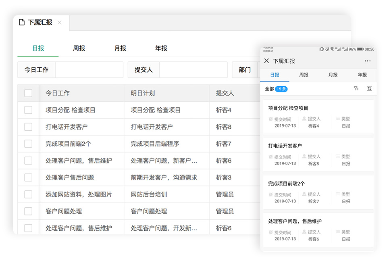Check the row for 打电话开发客户
The width and height of the screenshot is (387, 265).
coord(28,127)
